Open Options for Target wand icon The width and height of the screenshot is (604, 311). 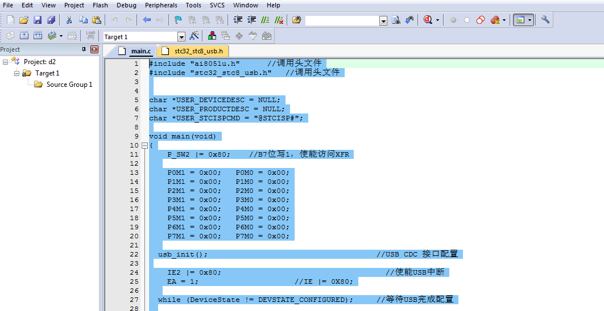[194, 36]
